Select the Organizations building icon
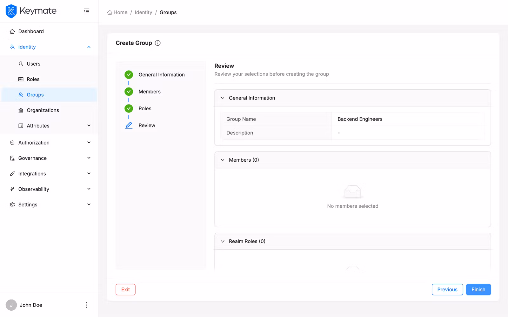This screenshot has width=508, height=317. [x=20, y=110]
